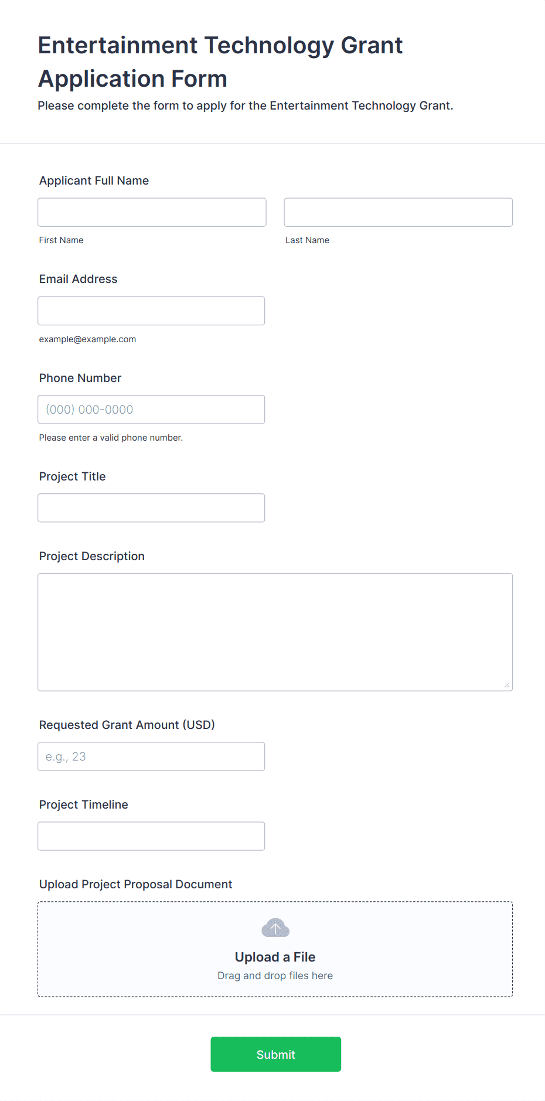
Task: Click the "Email Address" label text
Action: coord(78,279)
